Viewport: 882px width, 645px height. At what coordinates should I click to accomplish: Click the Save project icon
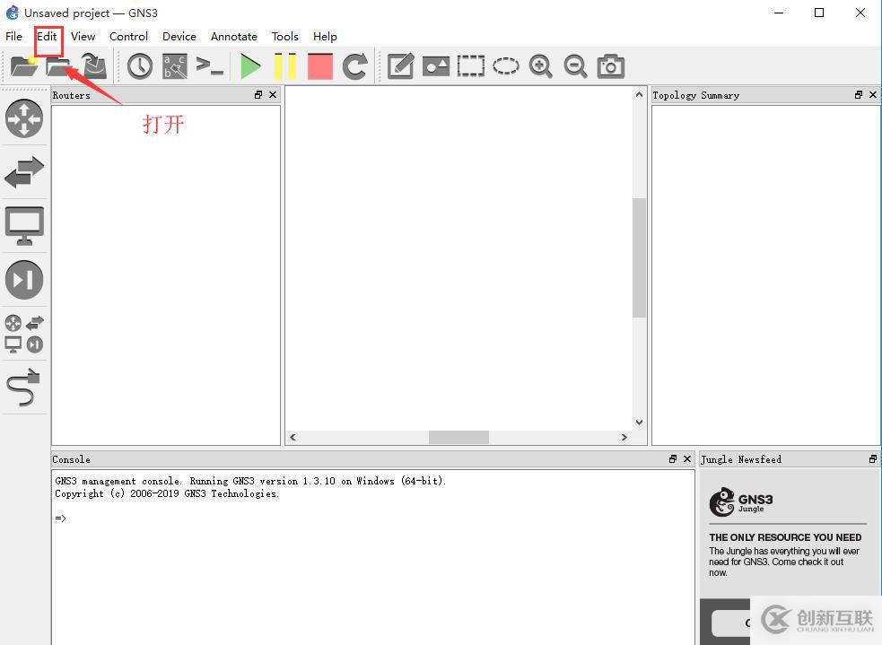point(94,65)
